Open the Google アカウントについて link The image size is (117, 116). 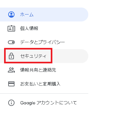point(49,103)
